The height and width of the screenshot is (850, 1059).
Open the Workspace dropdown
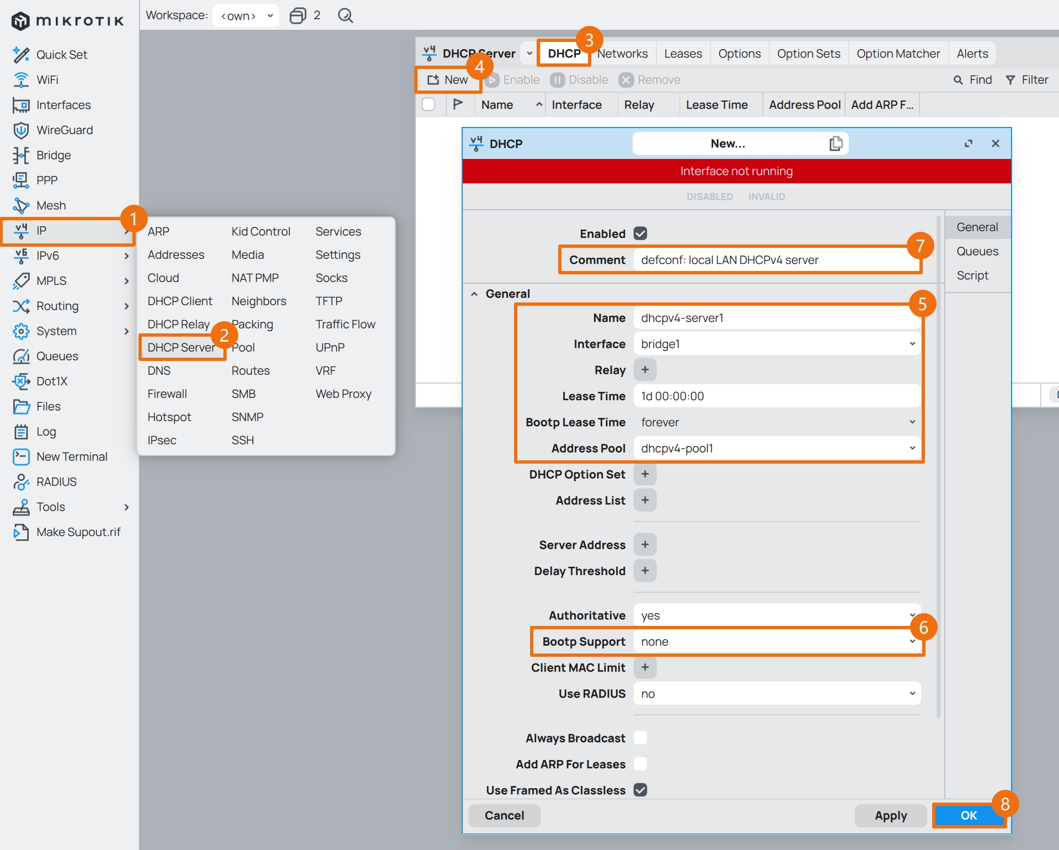(246, 15)
